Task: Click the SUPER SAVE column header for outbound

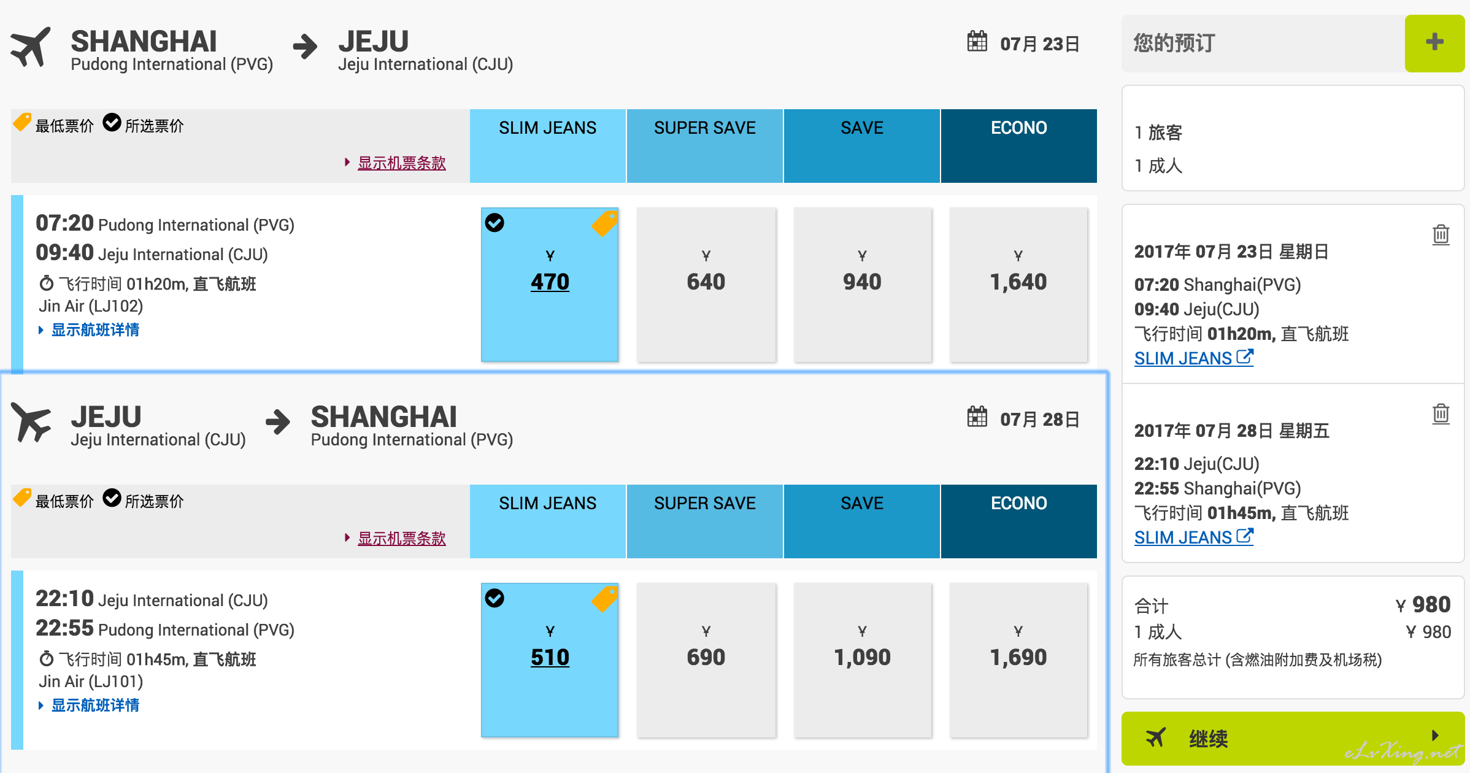Action: click(x=704, y=146)
